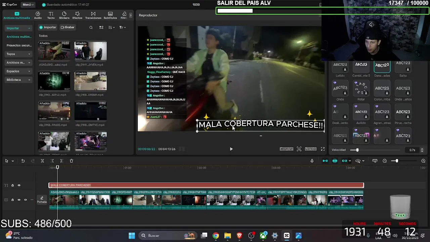Click the Relación aspect ratio button
This screenshot has height=242, width=430.
[x=310, y=149]
